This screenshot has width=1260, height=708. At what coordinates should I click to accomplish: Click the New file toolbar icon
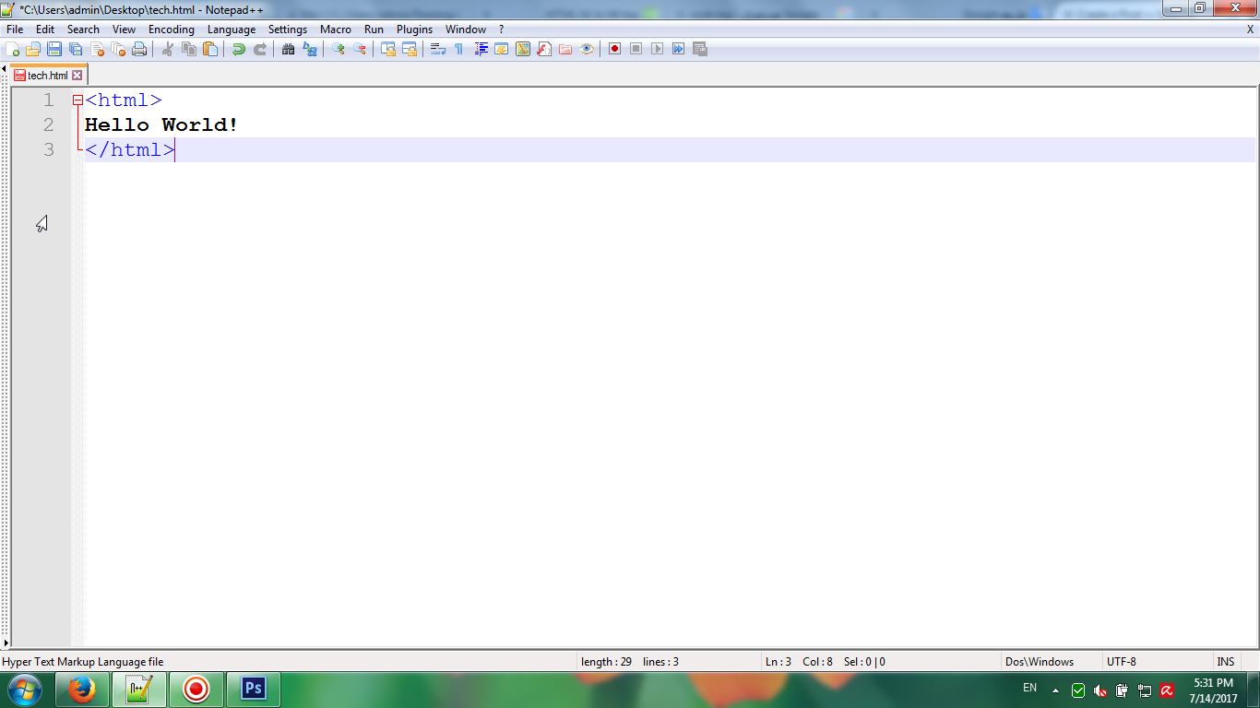[x=13, y=49]
